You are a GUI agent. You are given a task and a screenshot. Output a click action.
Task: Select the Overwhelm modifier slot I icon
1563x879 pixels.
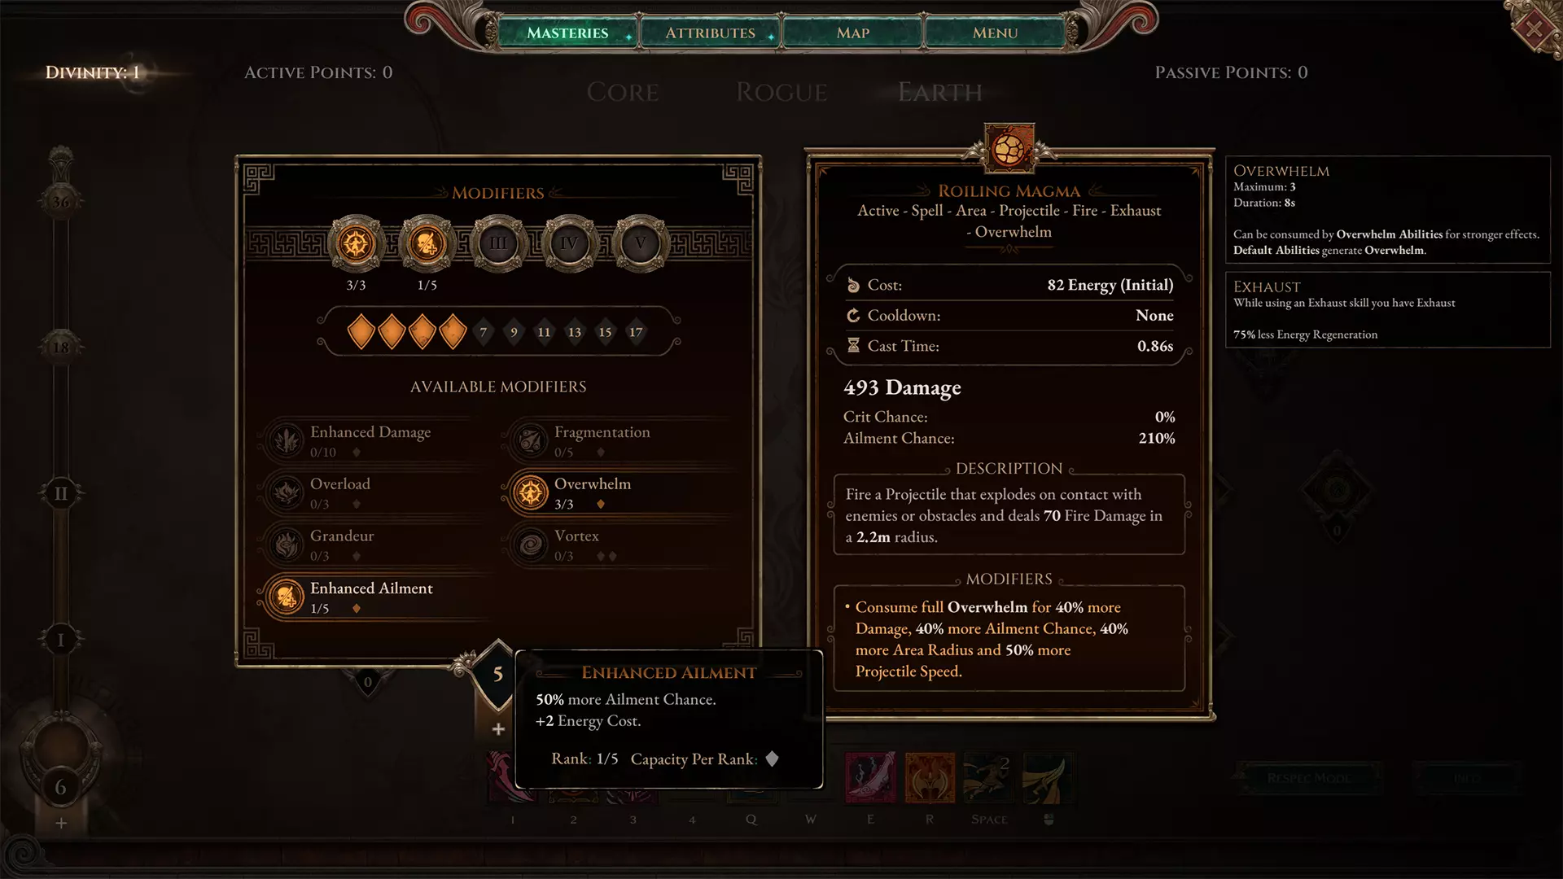[356, 243]
